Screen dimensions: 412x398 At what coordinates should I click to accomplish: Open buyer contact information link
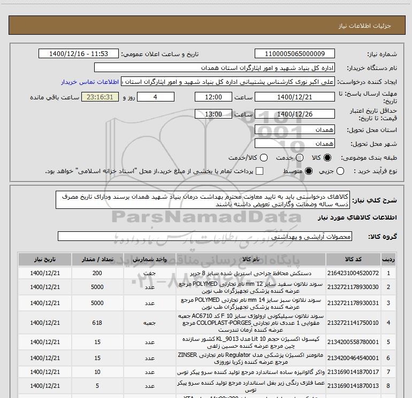tap(90, 82)
